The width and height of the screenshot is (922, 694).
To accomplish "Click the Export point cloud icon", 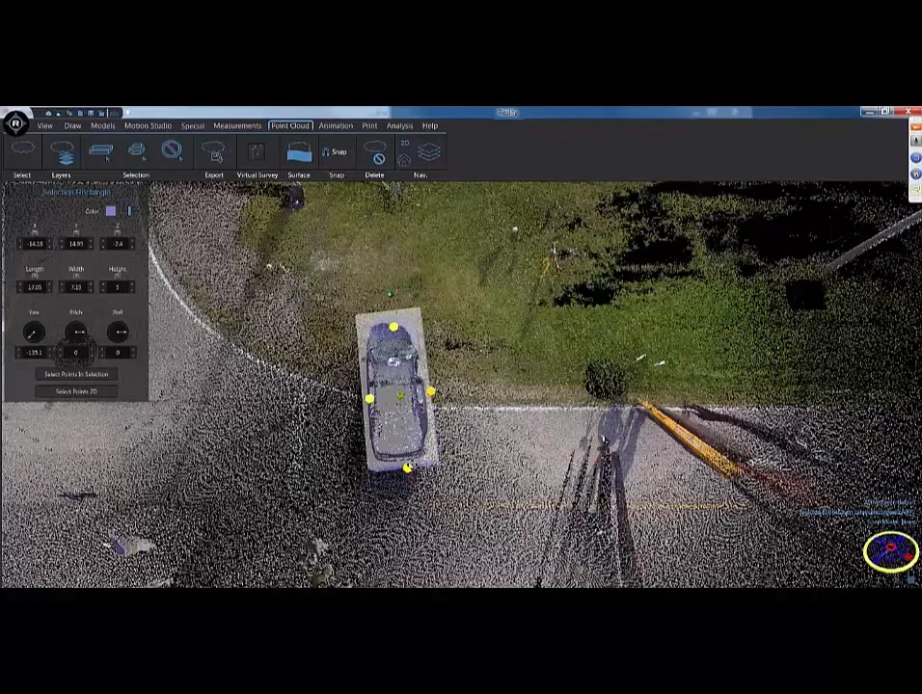I will click(x=213, y=152).
